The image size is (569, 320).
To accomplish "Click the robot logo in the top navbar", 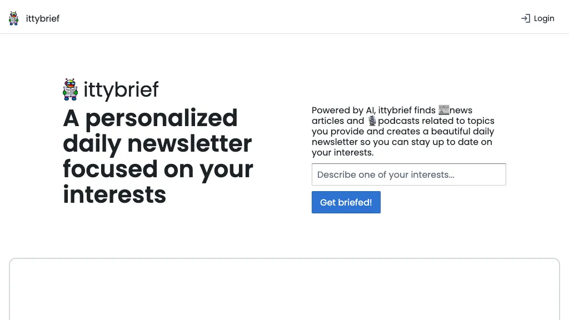I will 13,18.
